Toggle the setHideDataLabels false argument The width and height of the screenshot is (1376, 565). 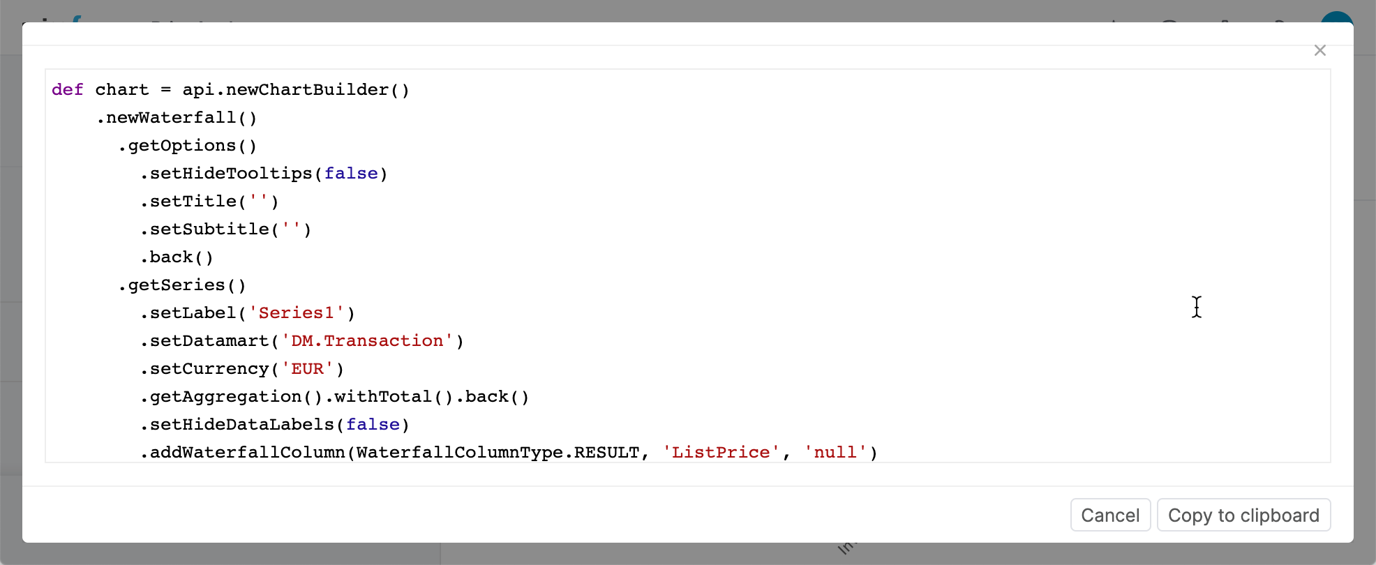pyautogui.click(x=373, y=424)
